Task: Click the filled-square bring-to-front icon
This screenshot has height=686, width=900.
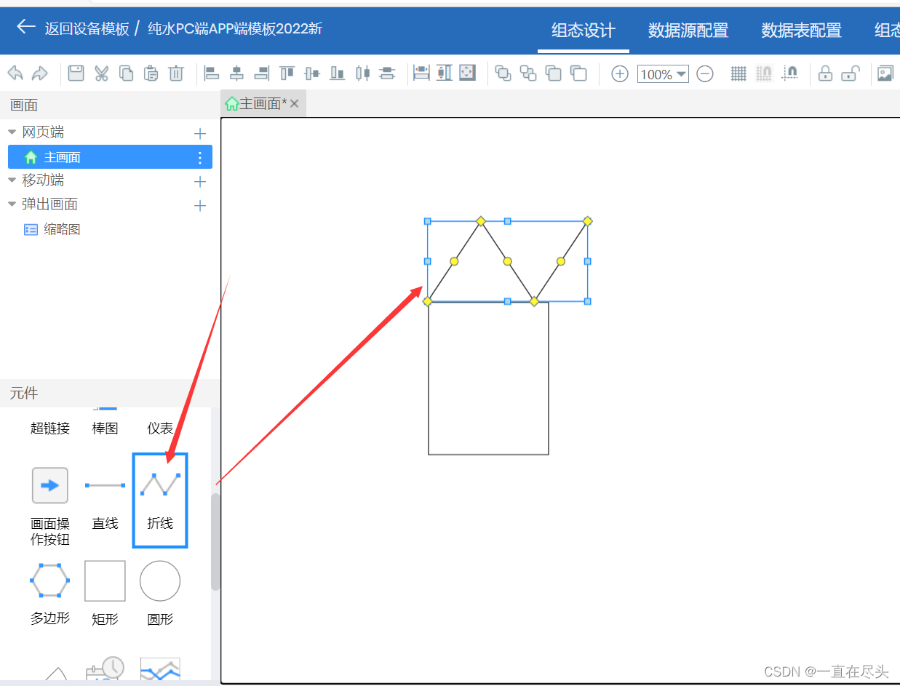Action: pyautogui.click(x=554, y=73)
